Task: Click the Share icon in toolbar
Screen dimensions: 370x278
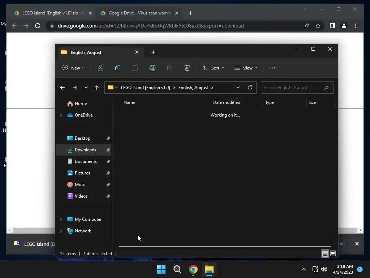Action: (x=170, y=68)
